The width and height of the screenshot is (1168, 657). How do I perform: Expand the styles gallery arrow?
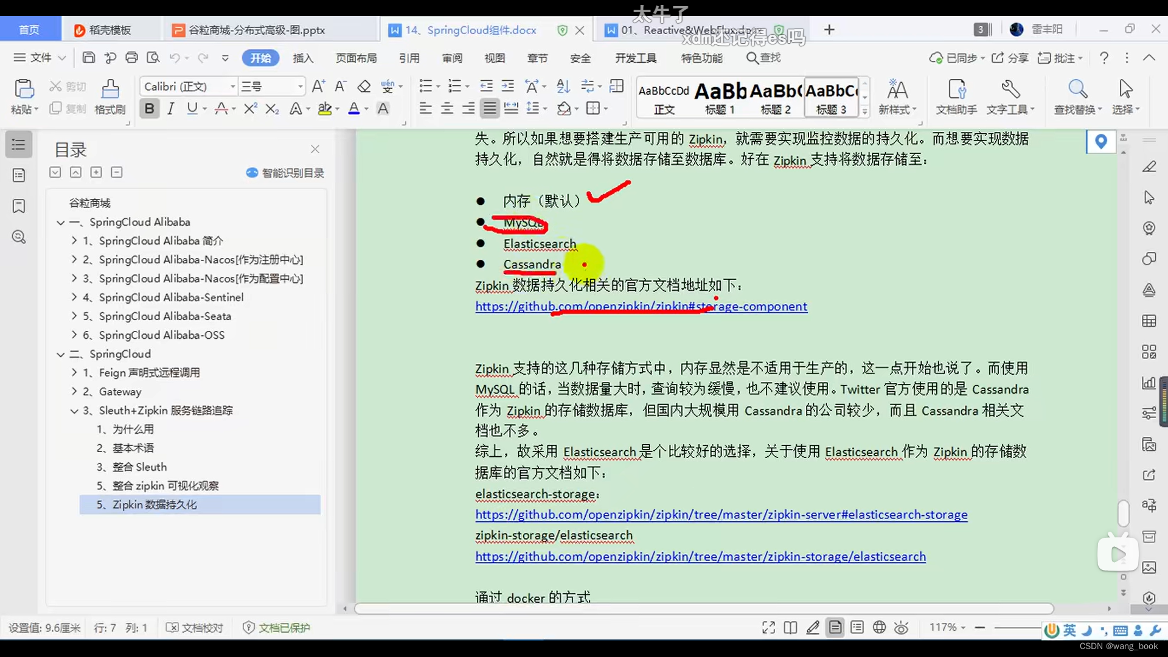pos(864,111)
